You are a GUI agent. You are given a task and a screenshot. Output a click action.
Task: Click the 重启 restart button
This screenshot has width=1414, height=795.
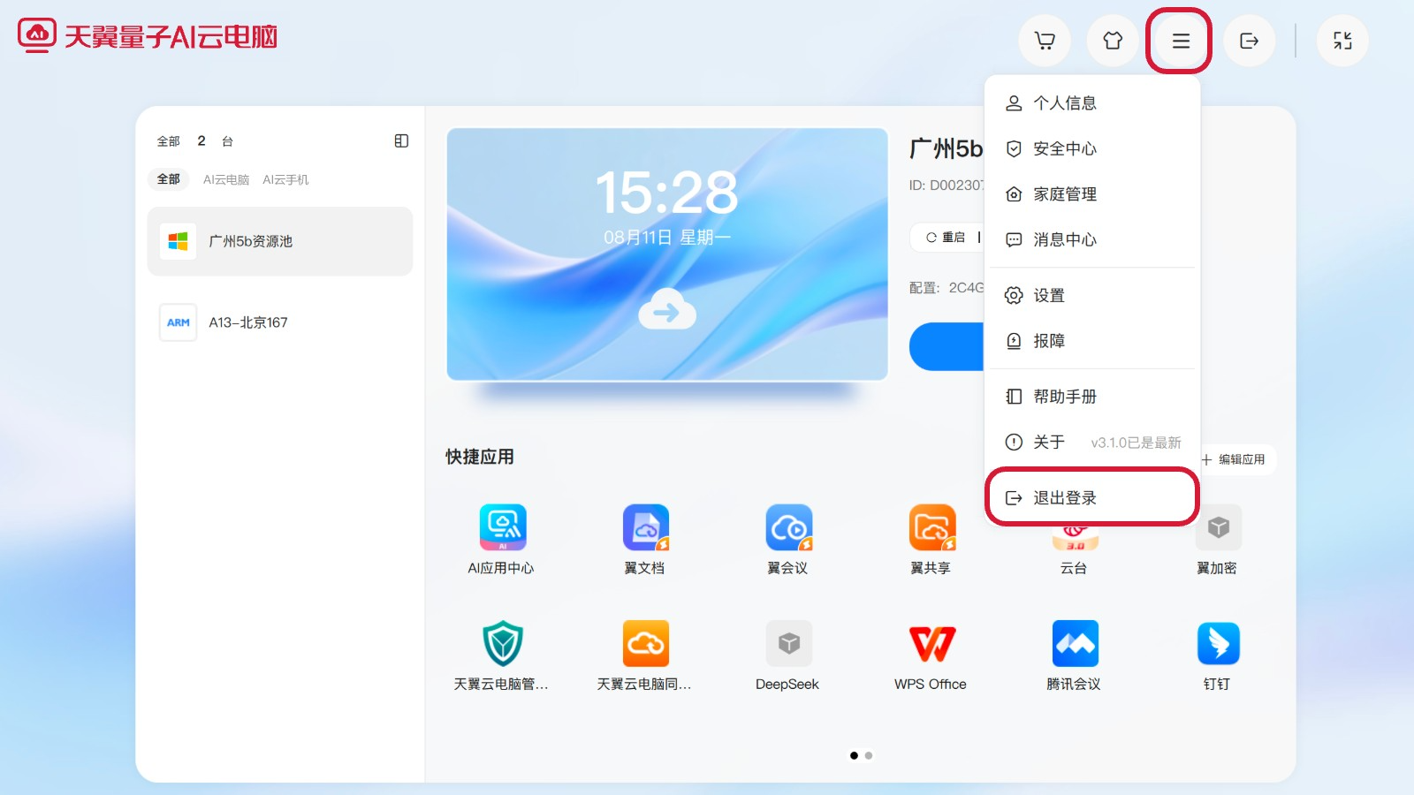point(945,238)
